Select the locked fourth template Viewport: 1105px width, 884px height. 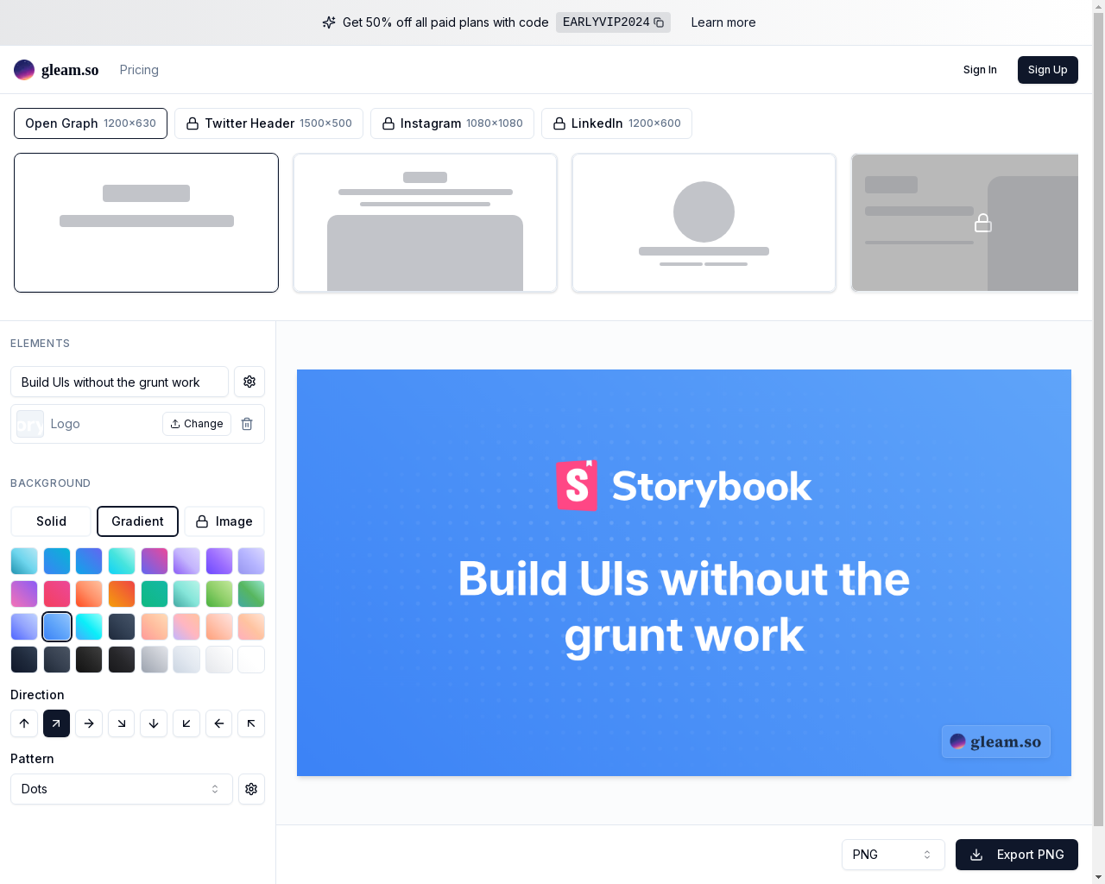(x=965, y=223)
